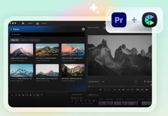168x116 pixels.
Task: Click the Go to Out point button
Action: click(x=132, y=90)
